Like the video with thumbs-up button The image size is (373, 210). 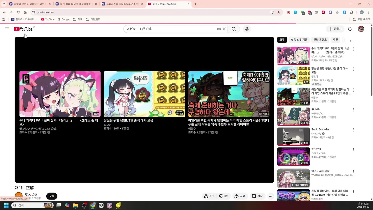click(209, 196)
